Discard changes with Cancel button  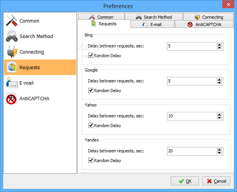point(216,181)
